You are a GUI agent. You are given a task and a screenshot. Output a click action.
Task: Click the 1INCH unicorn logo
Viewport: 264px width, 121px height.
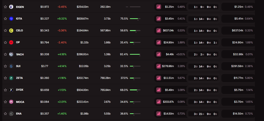tap(11, 54)
